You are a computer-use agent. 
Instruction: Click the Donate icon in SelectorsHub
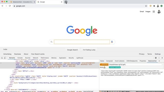[x=104, y=67]
